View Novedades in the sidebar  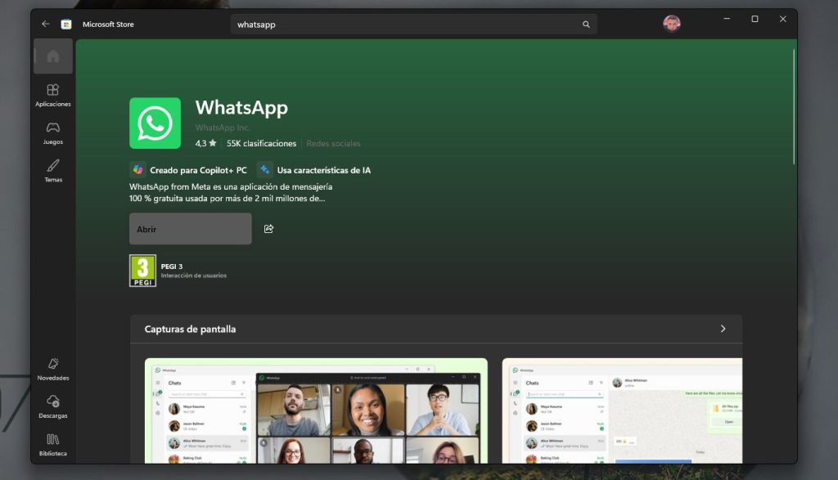(52, 366)
